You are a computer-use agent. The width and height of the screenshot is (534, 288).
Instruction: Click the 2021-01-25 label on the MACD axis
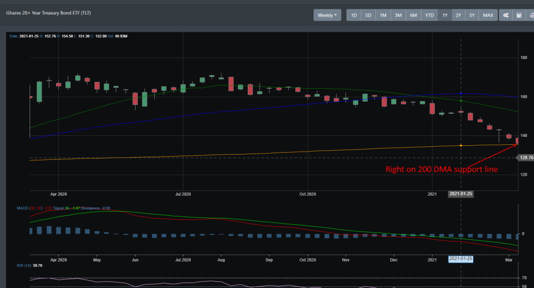coord(461,259)
